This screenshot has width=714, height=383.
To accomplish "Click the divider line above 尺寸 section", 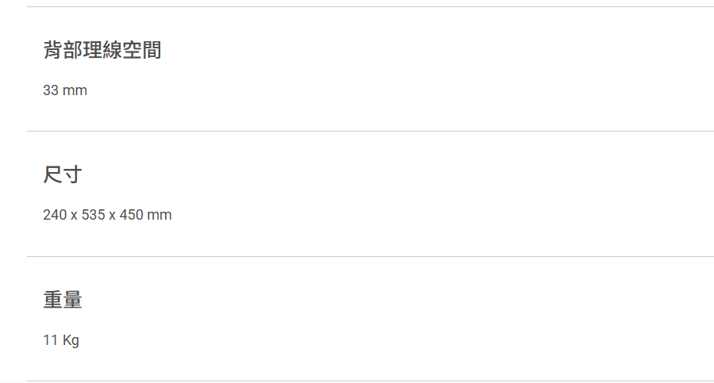I will [370, 131].
